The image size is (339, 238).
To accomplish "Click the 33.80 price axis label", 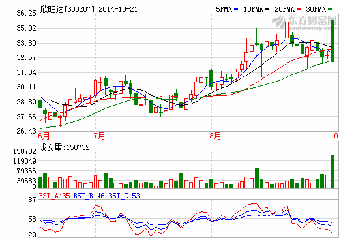I will pos(26,43).
